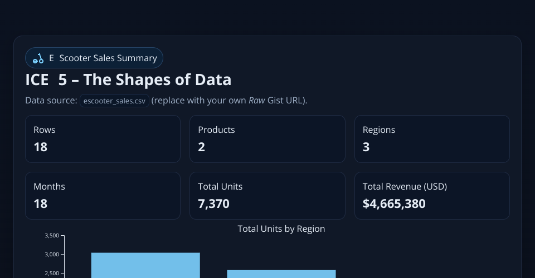Click the number 3 in Regions card
The image size is (535, 278).
[366, 147]
